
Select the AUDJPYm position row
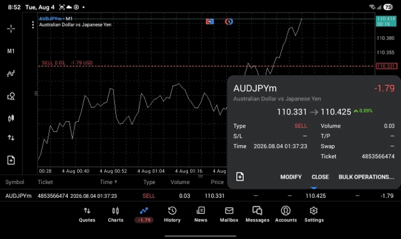point(200,196)
